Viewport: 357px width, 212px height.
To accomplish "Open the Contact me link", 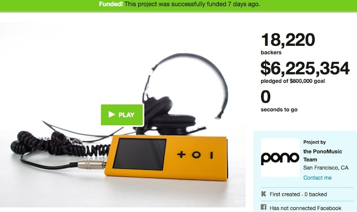I will (x=317, y=178).
